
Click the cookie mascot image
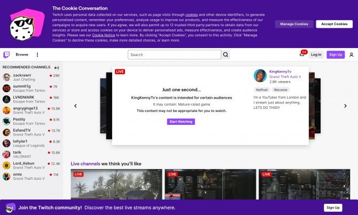point(27,25)
